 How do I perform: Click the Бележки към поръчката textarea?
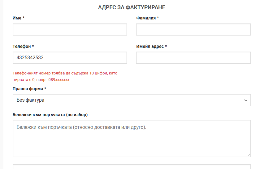132,138
